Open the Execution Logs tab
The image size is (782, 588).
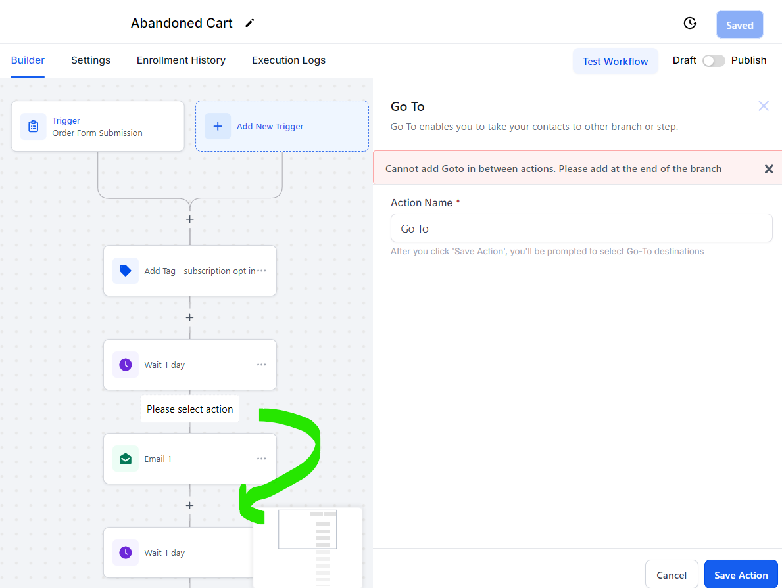289,60
